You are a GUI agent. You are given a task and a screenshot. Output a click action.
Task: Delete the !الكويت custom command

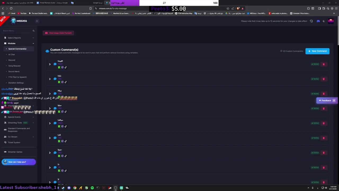pos(323,64)
